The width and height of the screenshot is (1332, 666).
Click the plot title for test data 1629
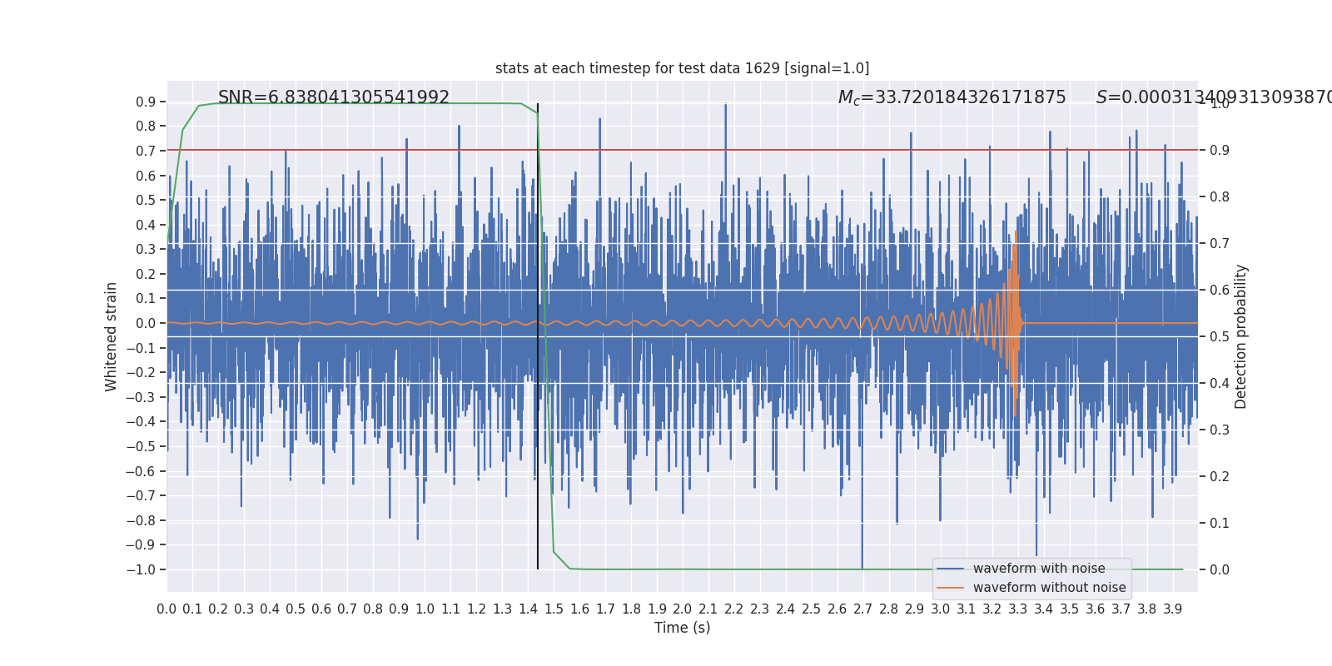(682, 68)
